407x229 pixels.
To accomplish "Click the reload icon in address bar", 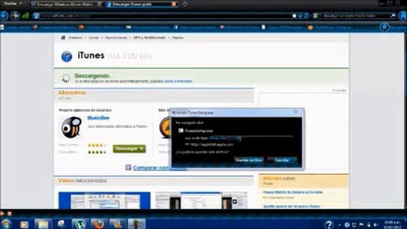I will (x=307, y=16).
